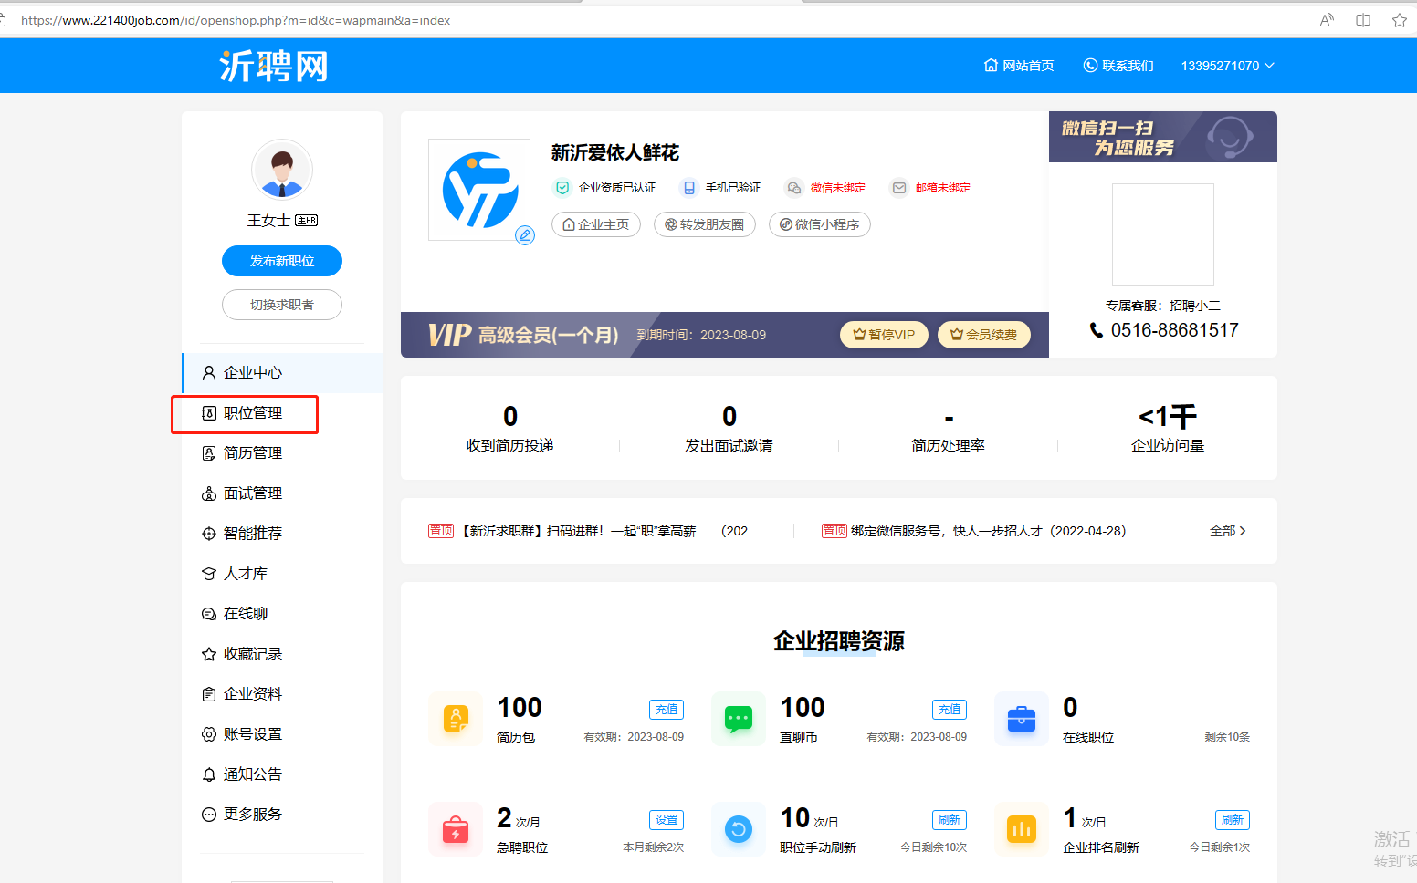1417x883 pixels.
Task: Click the user avatar image
Action: (x=282, y=170)
